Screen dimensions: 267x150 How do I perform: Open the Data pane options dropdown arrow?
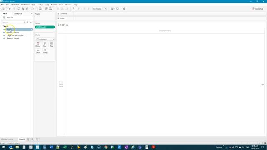tap(31, 22)
